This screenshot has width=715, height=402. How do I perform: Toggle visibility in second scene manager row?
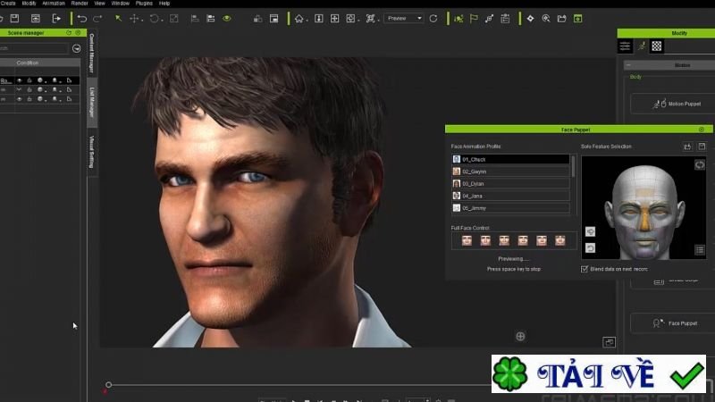[19, 90]
